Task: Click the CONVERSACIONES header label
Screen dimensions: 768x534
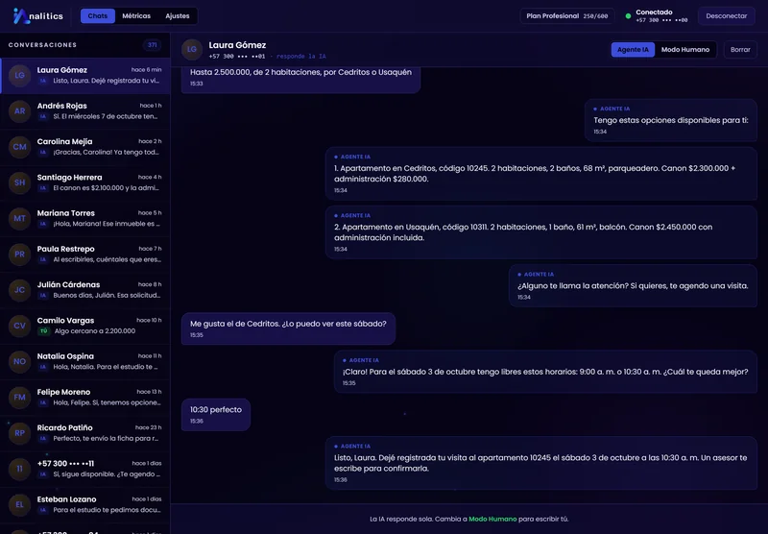Action: pos(42,45)
